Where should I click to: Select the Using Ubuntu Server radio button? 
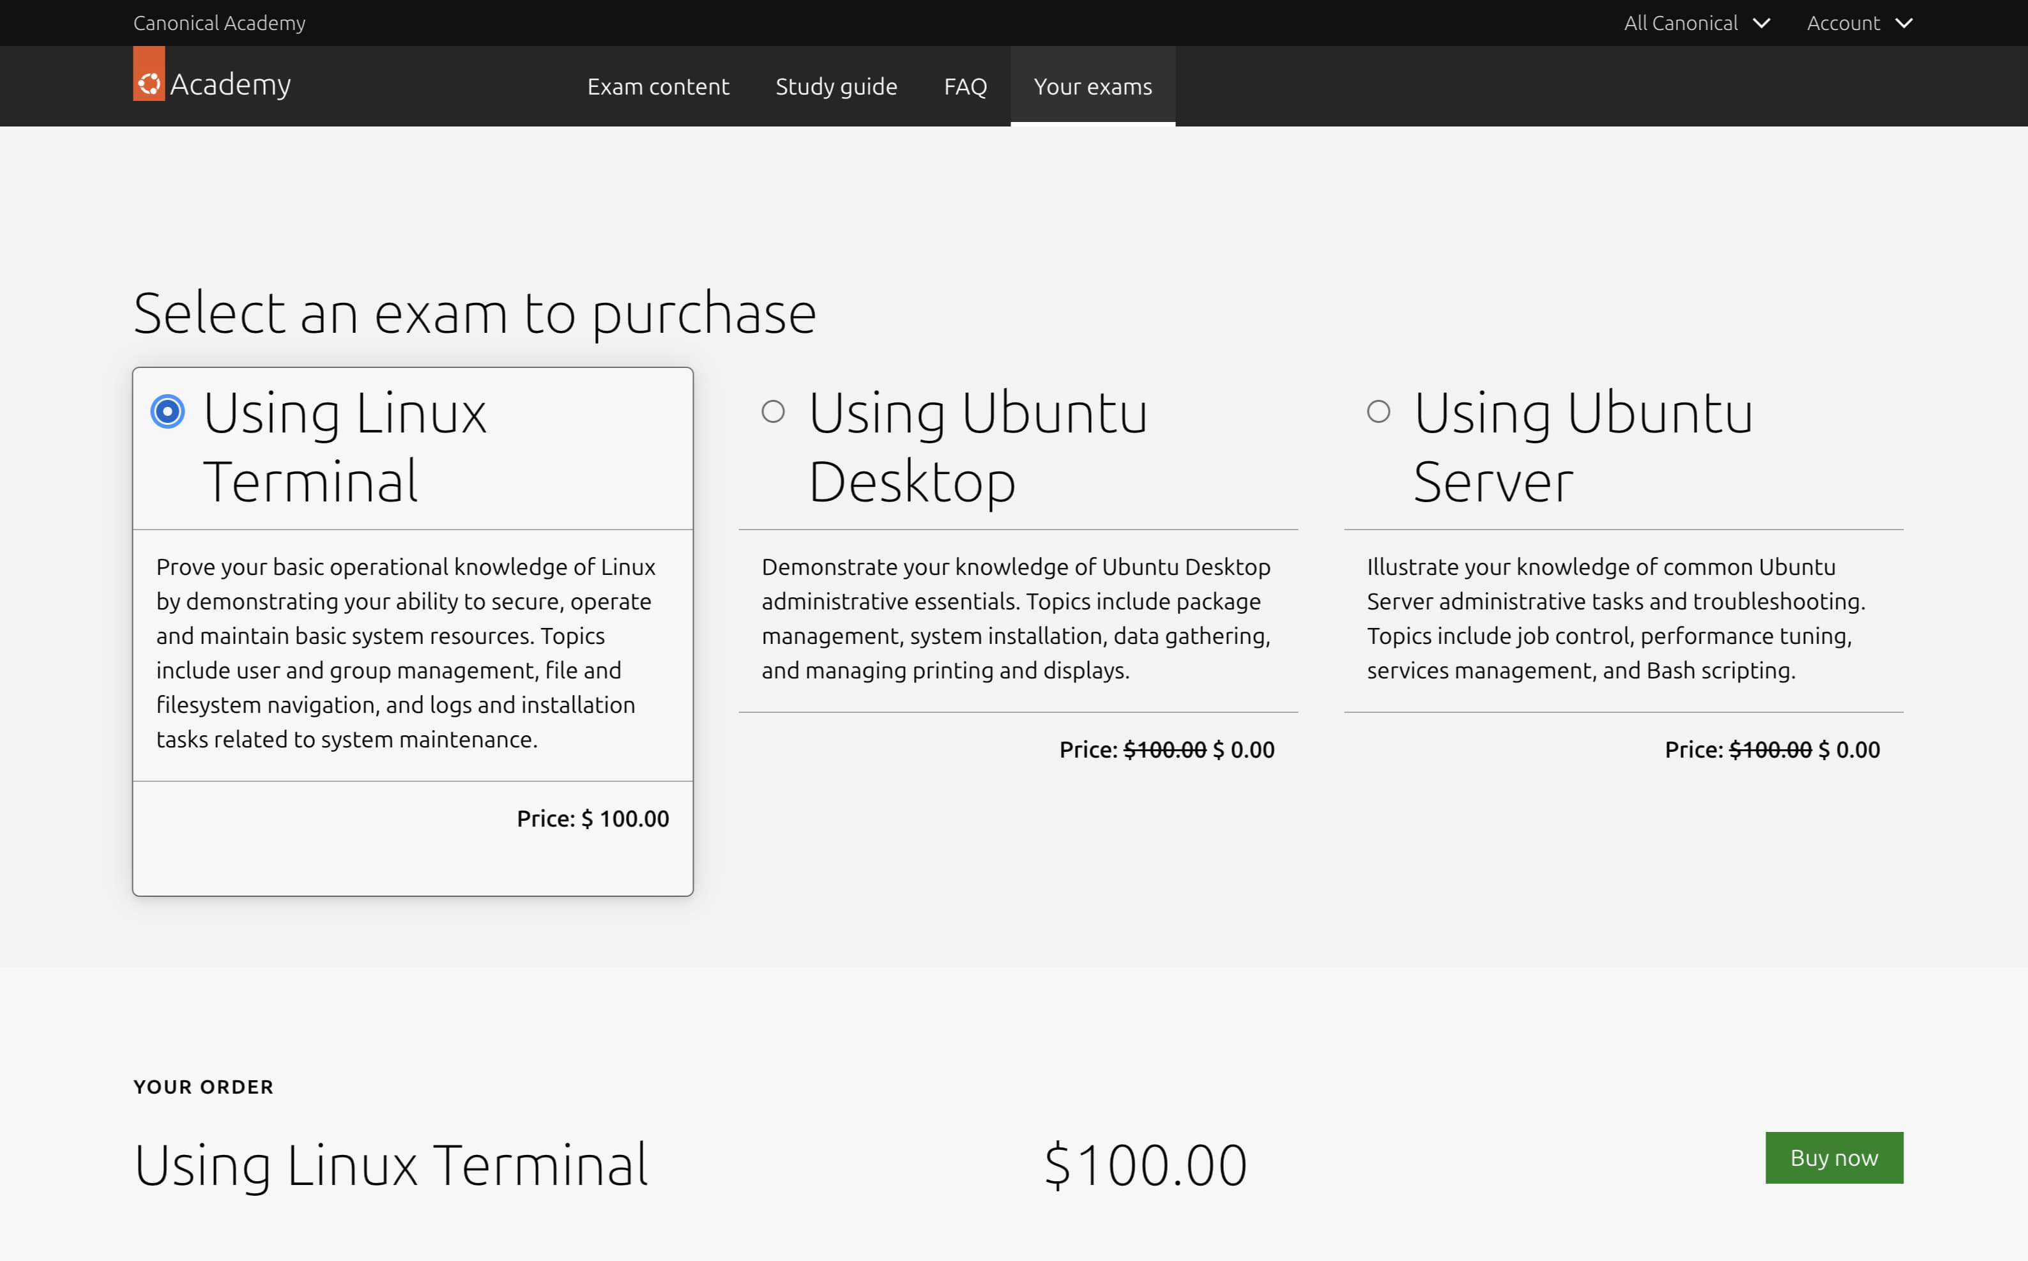tap(1378, 411)
